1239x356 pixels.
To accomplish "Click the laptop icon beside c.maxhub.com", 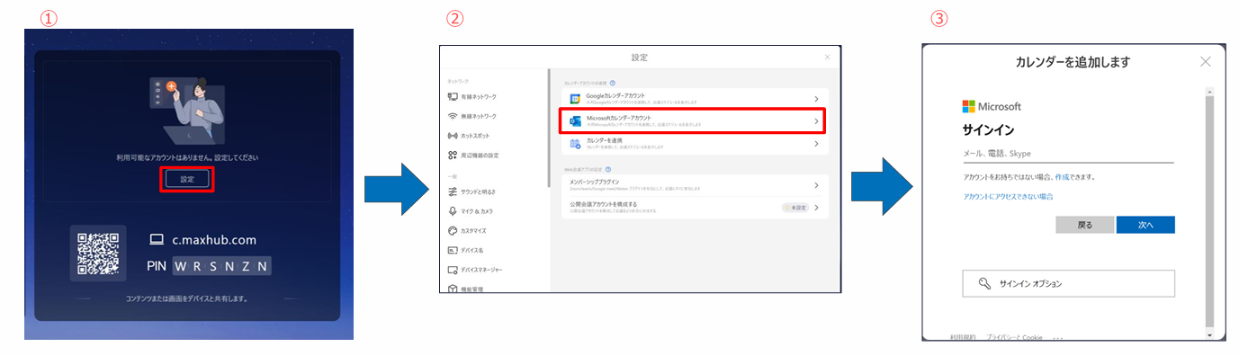I will (157, 240).
